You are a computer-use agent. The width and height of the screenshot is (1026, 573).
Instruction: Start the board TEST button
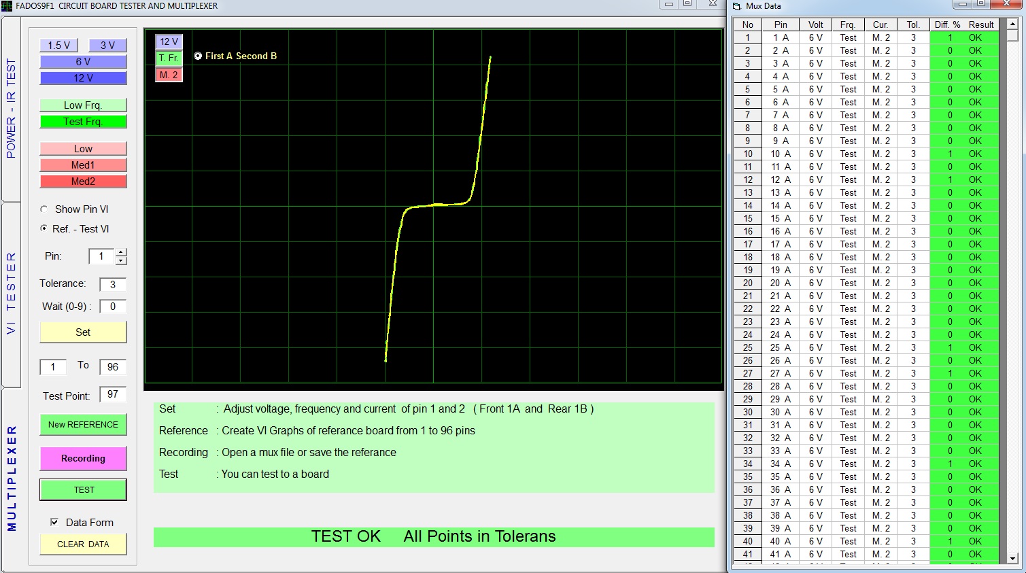[x=83, y=490]
